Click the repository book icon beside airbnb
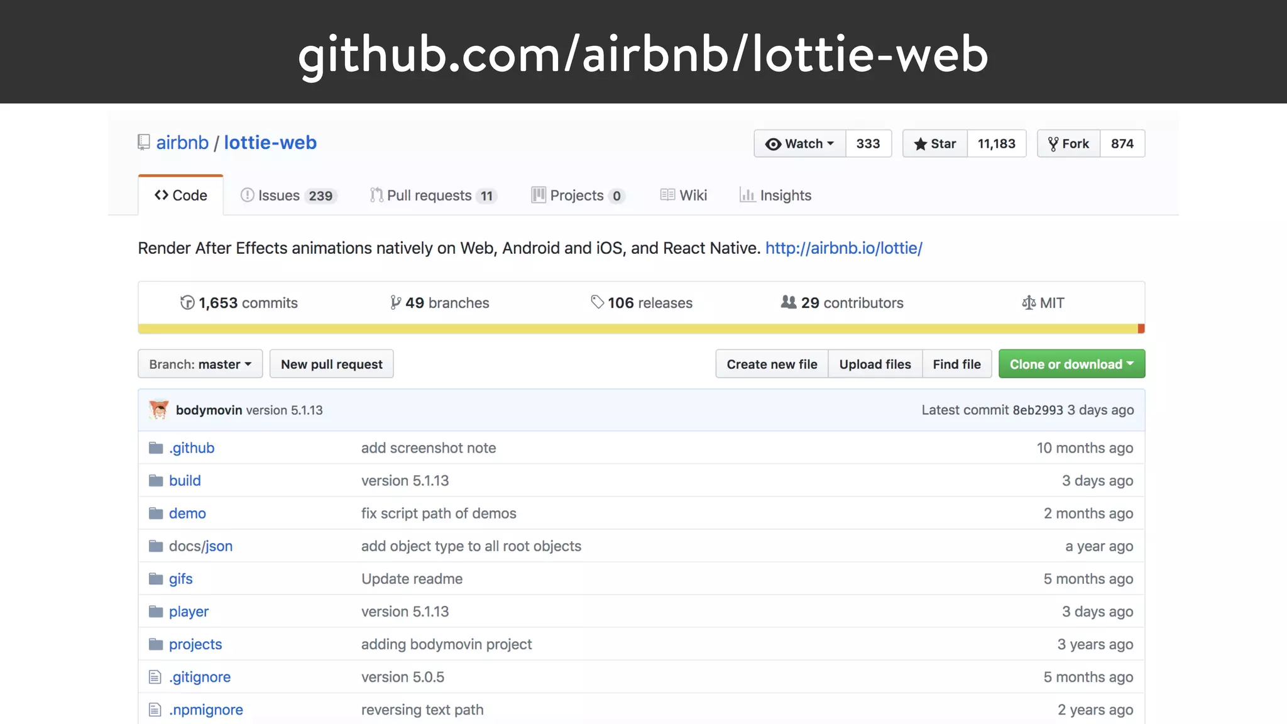Viewport: 1287px width, 724px height. 144,143
